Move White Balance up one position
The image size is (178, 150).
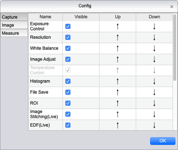117,48
